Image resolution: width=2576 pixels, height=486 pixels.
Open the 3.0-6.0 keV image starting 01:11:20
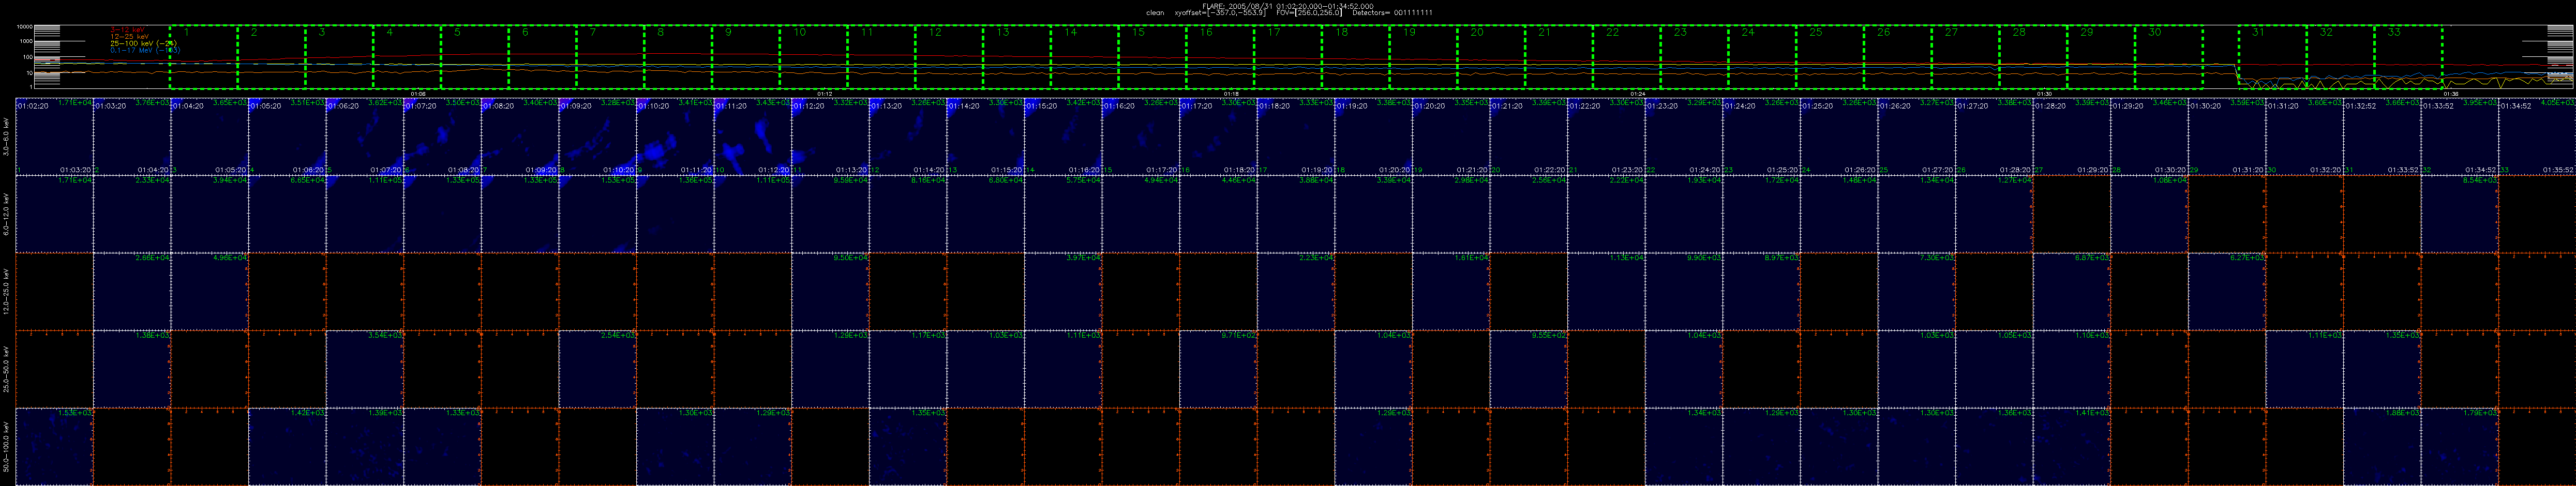point(753,136)
